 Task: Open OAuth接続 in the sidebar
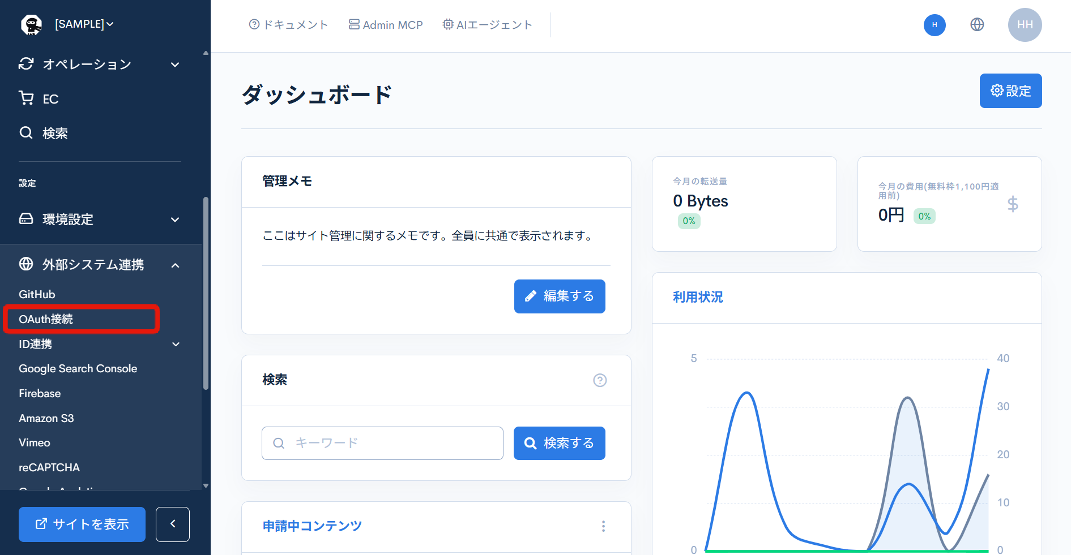coord(46,319)
